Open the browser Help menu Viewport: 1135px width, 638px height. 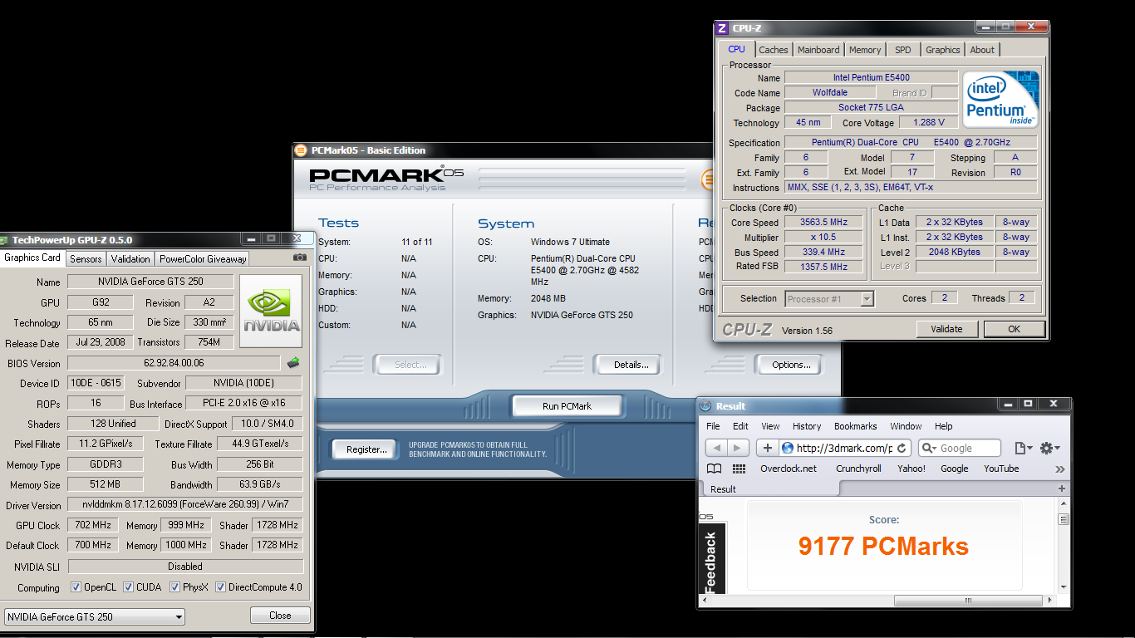pyautogui.click(x=944, y=426)
